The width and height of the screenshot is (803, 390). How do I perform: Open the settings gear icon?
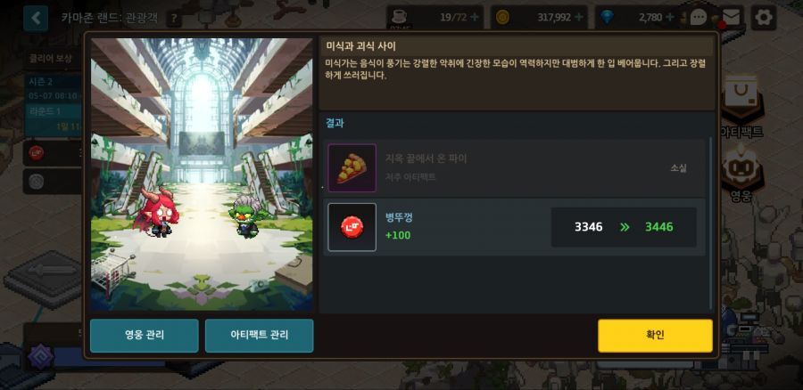click(764, 18)
